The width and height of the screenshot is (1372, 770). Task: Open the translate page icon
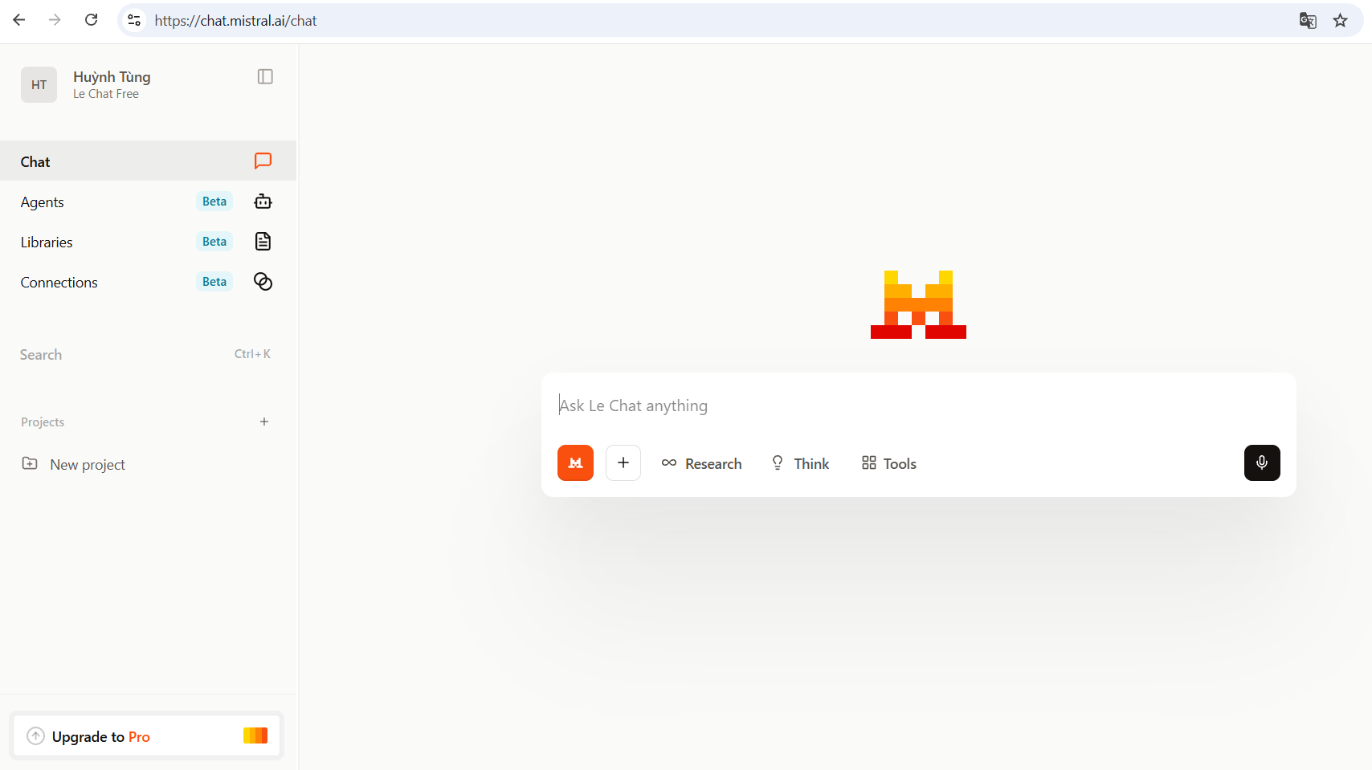1308,21
